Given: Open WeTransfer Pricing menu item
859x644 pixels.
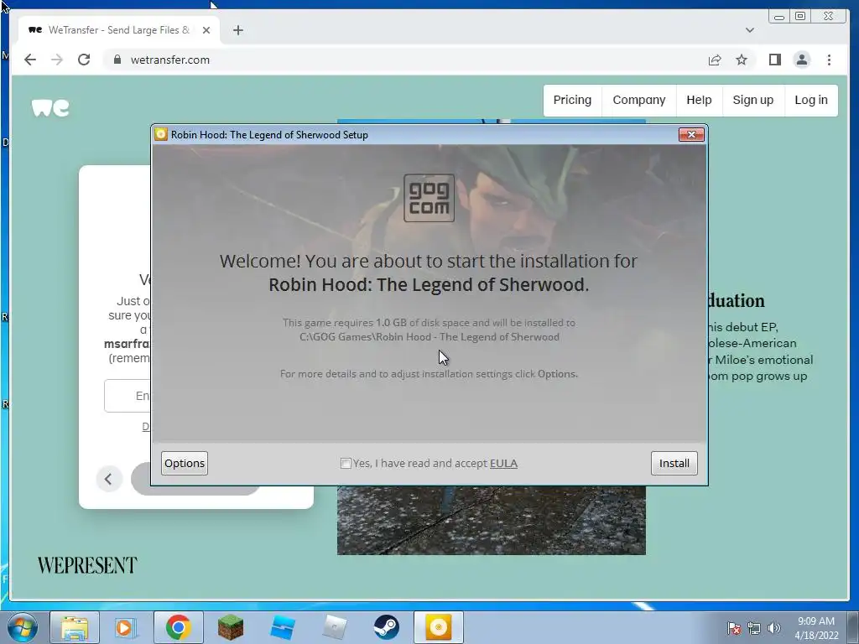Looking at the screenshot, I should coord(572,101).
